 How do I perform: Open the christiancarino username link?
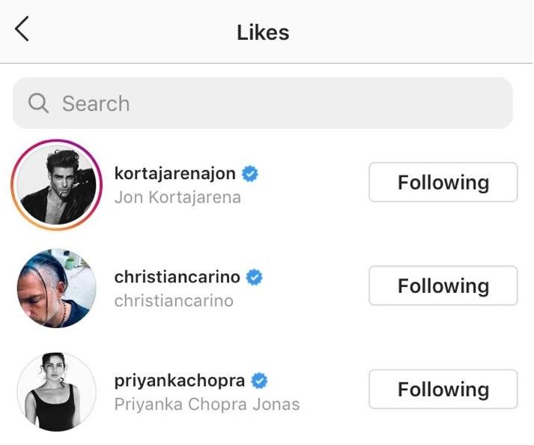(x=177, y=277)
